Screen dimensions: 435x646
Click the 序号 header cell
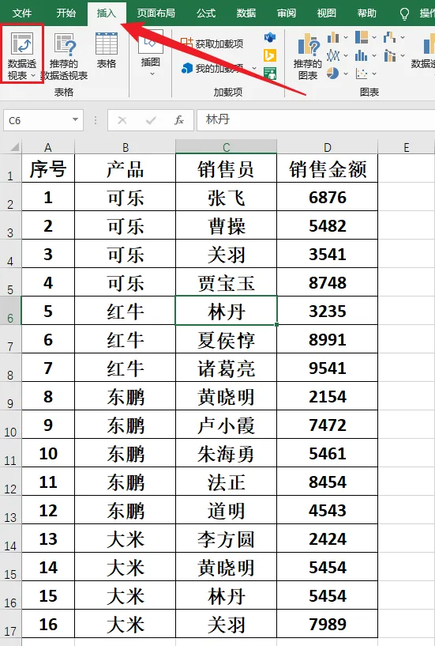[x=48, y=168]
